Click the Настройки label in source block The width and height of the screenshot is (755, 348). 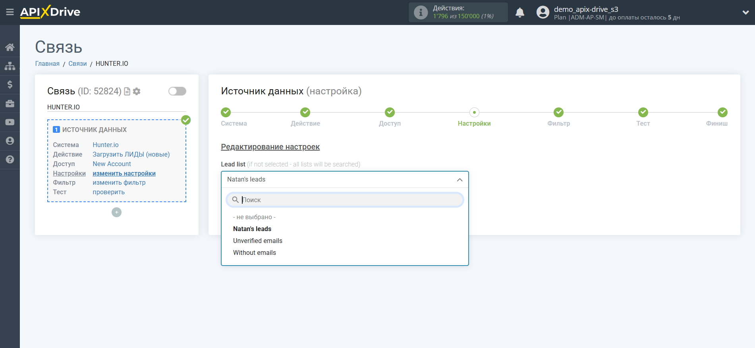69,174
